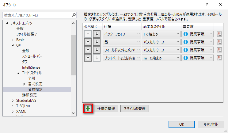Image resolution: width=228 pixels, height=133 pixels.
Task: Delete the m_ で始まる naming rule
Action: point(219,58)
